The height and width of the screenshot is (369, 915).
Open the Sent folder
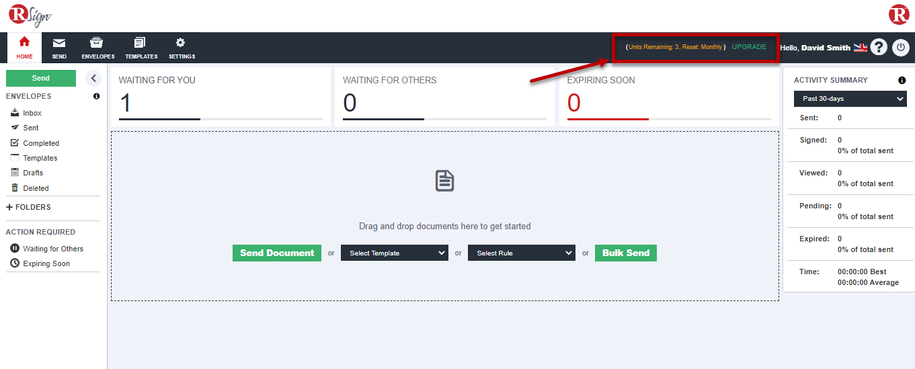[31, 128]
